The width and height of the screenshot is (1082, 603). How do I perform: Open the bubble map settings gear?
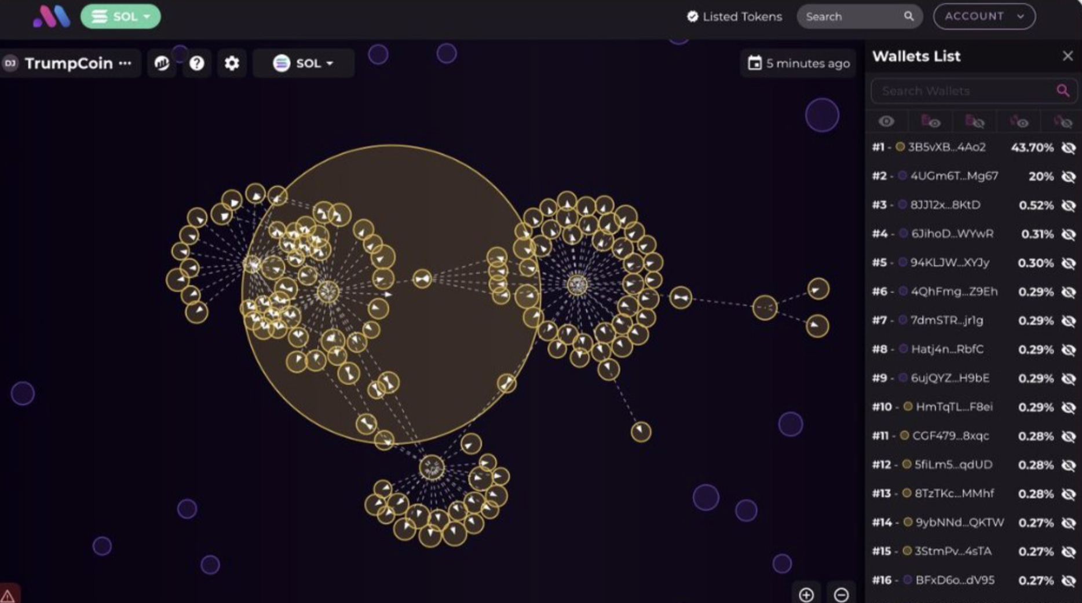(x=232, y=64)
